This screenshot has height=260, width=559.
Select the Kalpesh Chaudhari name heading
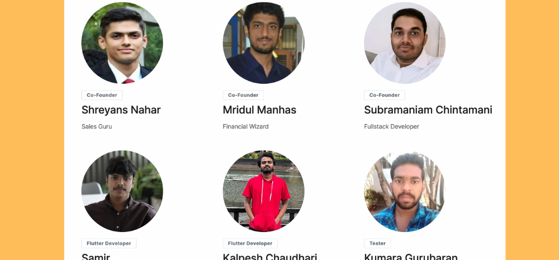tap(270, 257)
